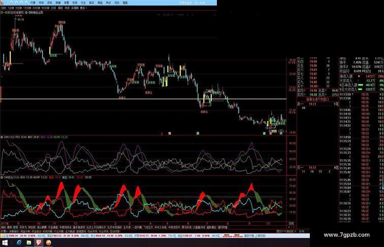Open the 模板 tab in the bottom bar
Screen dimensions: 384x247
click(x=10, y=227)
